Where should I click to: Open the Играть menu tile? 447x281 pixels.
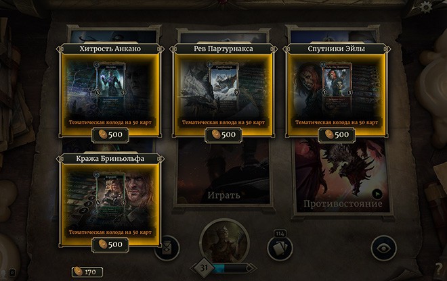point(223,174)
